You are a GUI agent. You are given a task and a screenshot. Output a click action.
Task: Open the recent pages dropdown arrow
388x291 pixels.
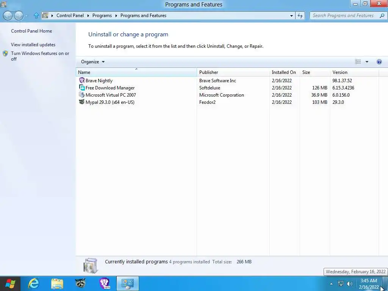(x=27, y=16)
